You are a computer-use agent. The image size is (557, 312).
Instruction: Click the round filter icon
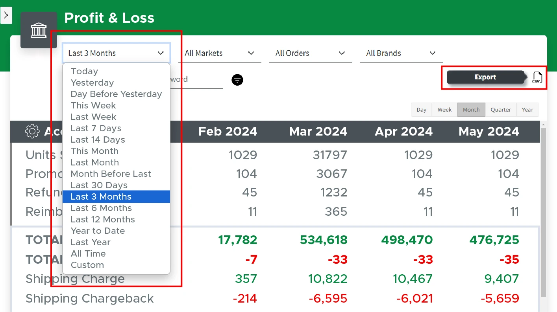(237, 80)
